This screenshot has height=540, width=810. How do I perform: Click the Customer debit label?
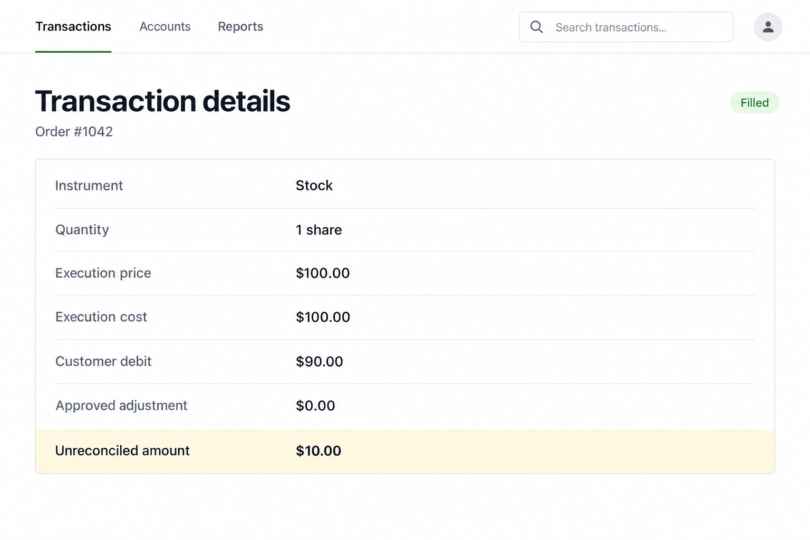coord(103,361)
